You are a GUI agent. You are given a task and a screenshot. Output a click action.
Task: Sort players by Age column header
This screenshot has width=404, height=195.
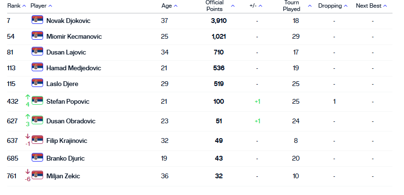point(169,6)
